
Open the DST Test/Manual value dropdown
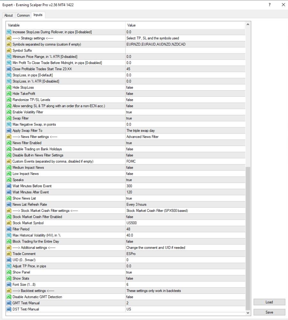[x=185, y=309]
